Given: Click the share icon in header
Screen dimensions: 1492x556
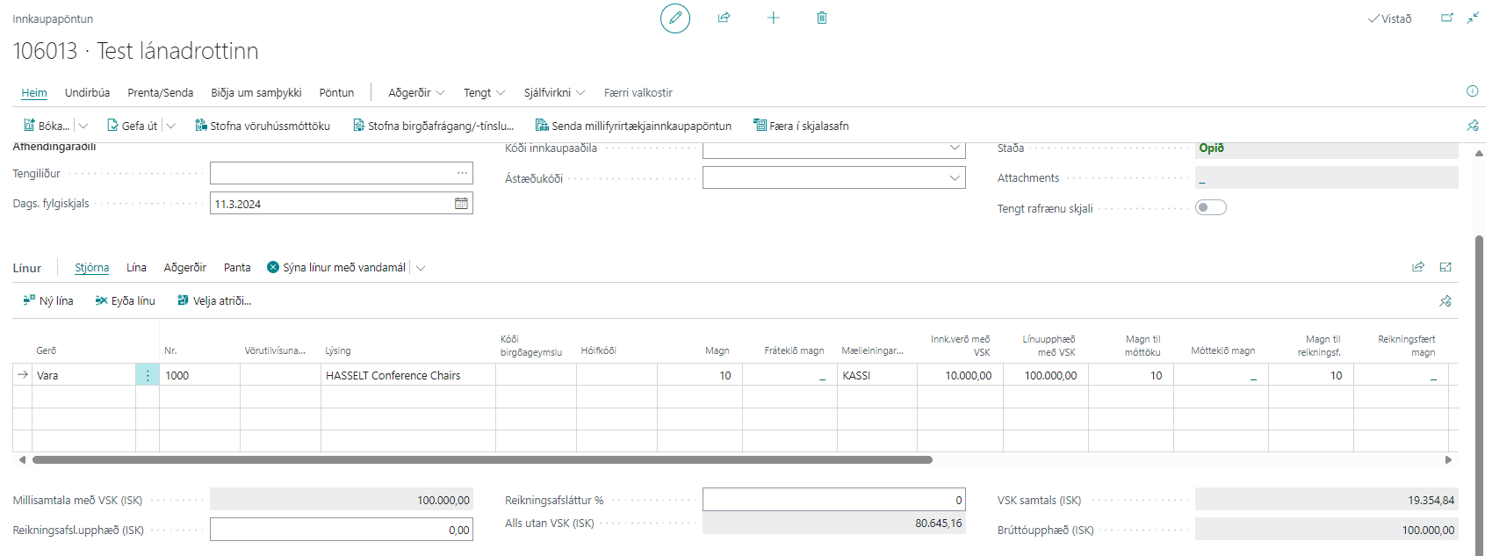Looking at the screenshot, I should [x=724, y=18].
